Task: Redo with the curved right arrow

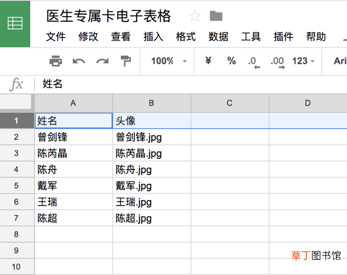Action: 102,61
